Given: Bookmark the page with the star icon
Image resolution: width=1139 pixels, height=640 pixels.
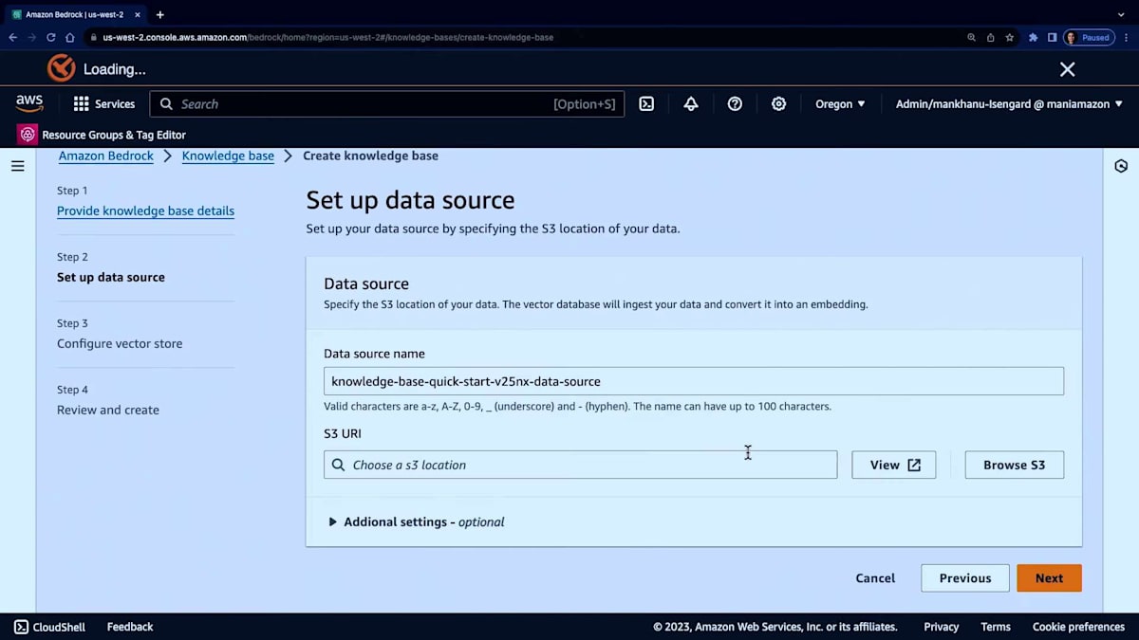Looking at the screenshot, I should 1009,37.
